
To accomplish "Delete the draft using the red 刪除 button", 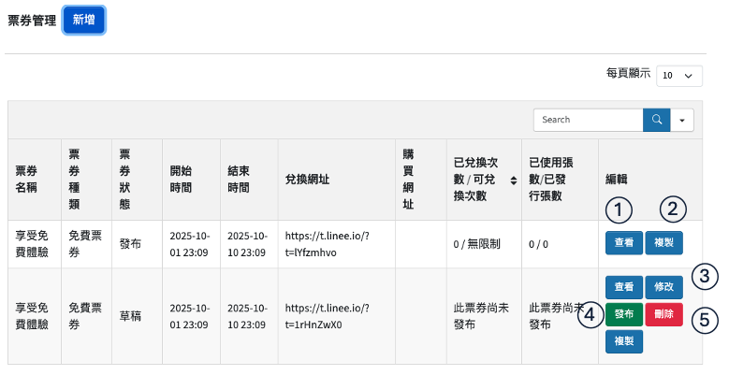I will coord(663,315).
